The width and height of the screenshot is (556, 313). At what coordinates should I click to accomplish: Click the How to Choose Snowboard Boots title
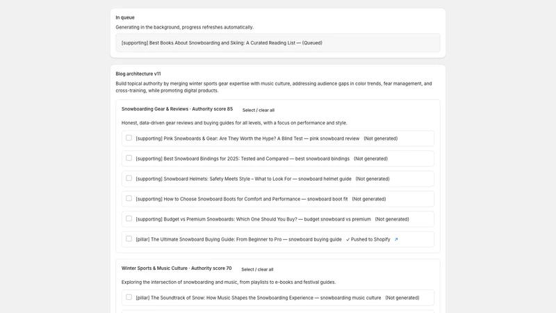click(242, 200)
